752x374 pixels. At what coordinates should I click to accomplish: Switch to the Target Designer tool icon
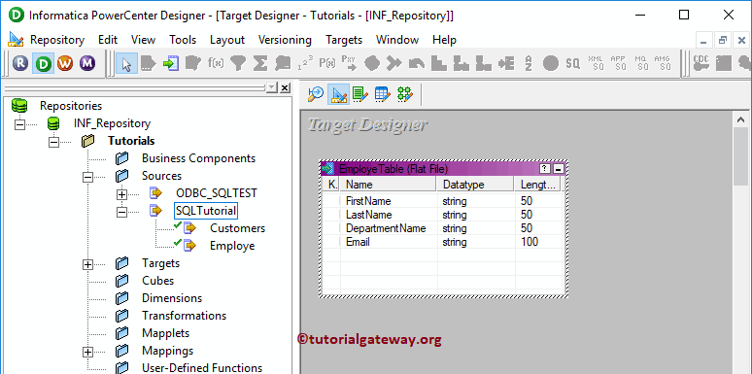[x=338, y=94]
